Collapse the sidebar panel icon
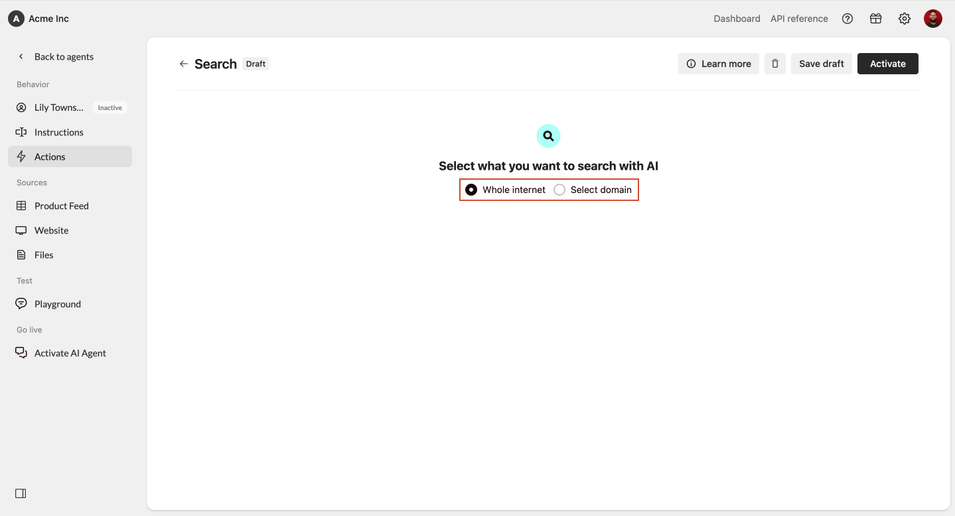Viewport: 955px width, 516px height. [21, 493]
